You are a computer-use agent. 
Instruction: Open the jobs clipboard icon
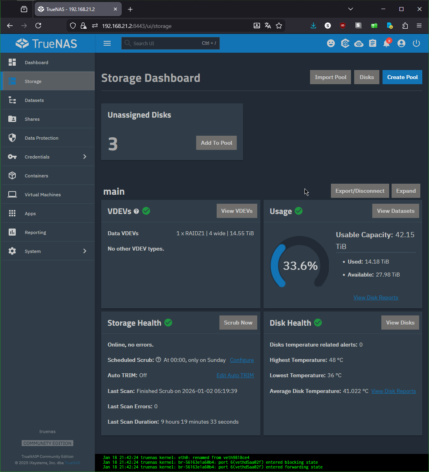pyautogui.click(x=373, y=44)
